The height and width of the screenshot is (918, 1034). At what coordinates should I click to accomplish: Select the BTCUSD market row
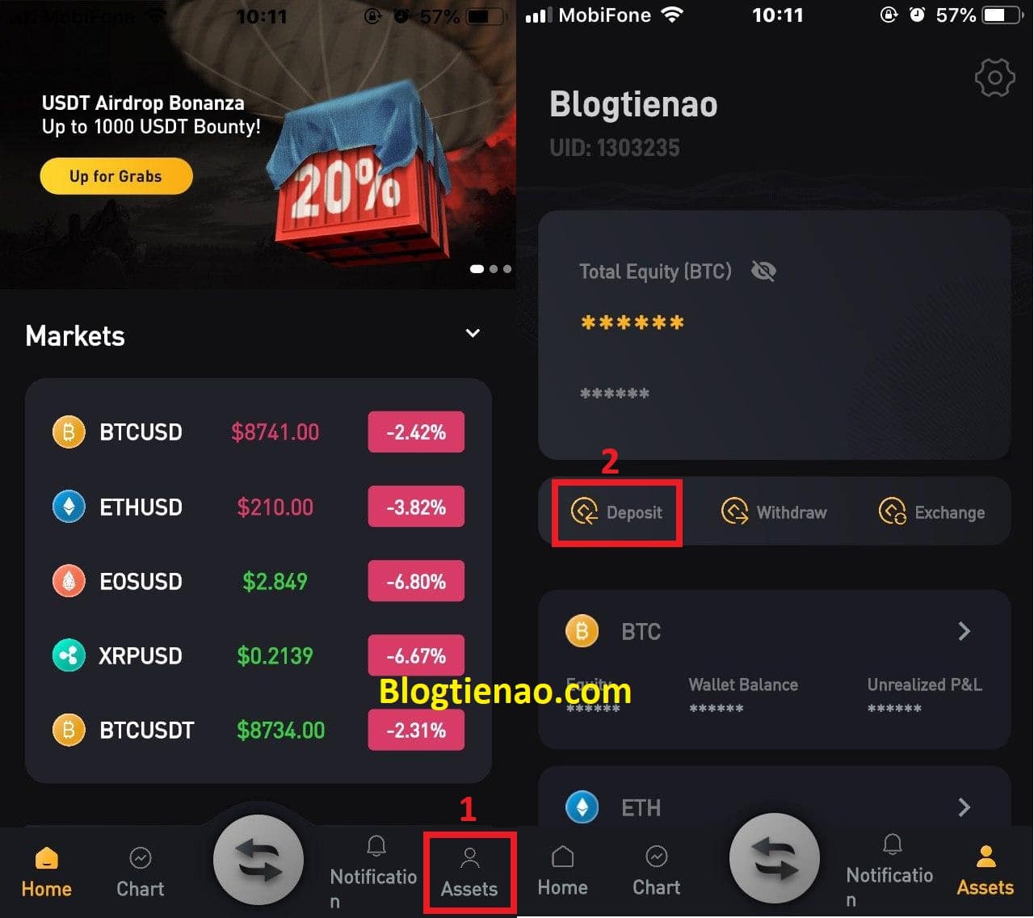tap(258, 432)
